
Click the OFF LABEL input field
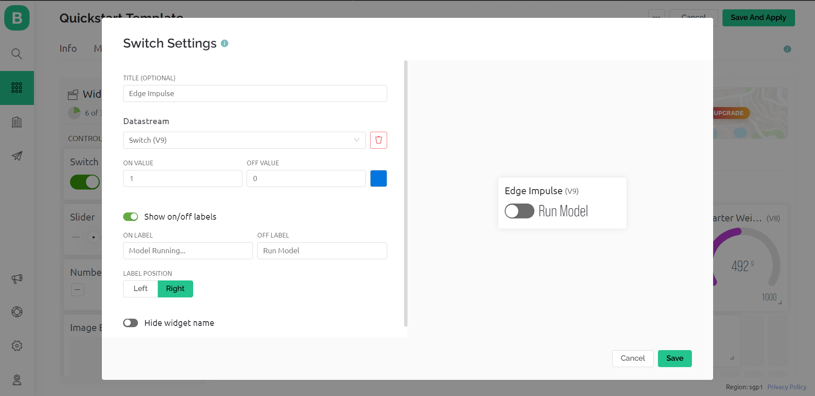tap(322, 251)
